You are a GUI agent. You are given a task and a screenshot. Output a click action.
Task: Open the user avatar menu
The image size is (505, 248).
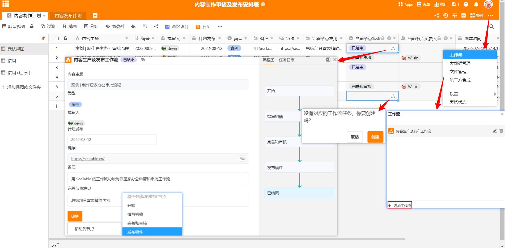click(488, 4)
